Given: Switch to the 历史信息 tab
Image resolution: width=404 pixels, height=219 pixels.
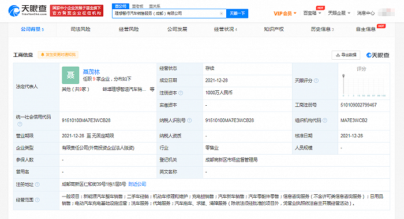Looking at the screenshot, I should 322,29.
